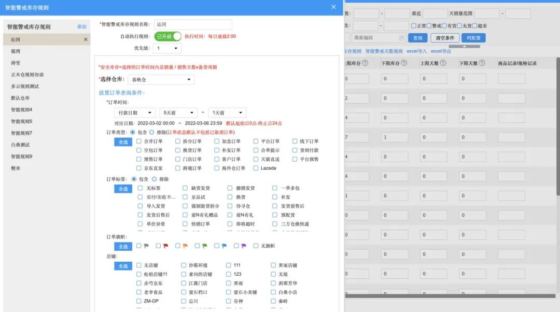Open help icon beside 上限库存 column
The height and width of the screenshot is (312, 560).
point(365,63)
